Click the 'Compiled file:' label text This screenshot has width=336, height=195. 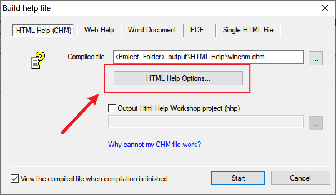click(x=87, y=57)
